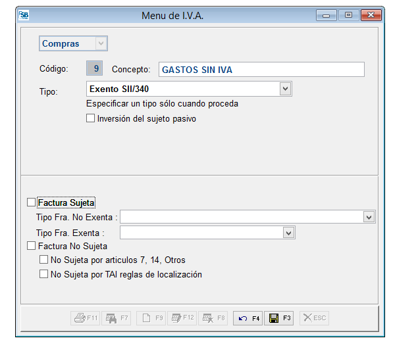Tick the Factura No Sujeta checkbox
This screenshot has height=357, width=418.
pos(31,246)
